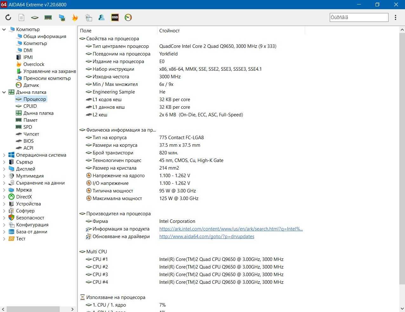This screenshot has height=312, width=405.
Task: Select Обща информация in the tree
Action: (45, 36)
